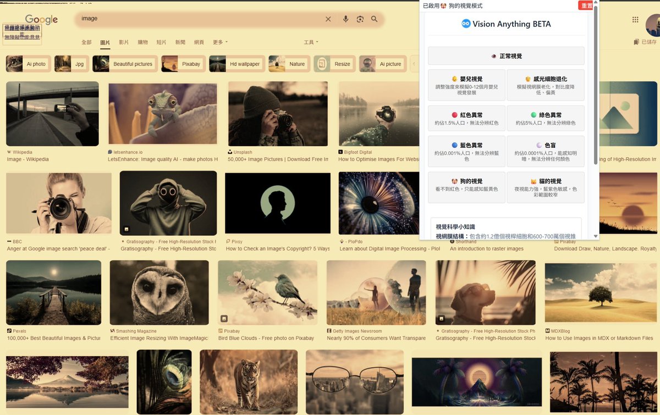Click the Wikipedia source favicon
This screenshot has height=415, width=660.
click(x=9, y=152)
